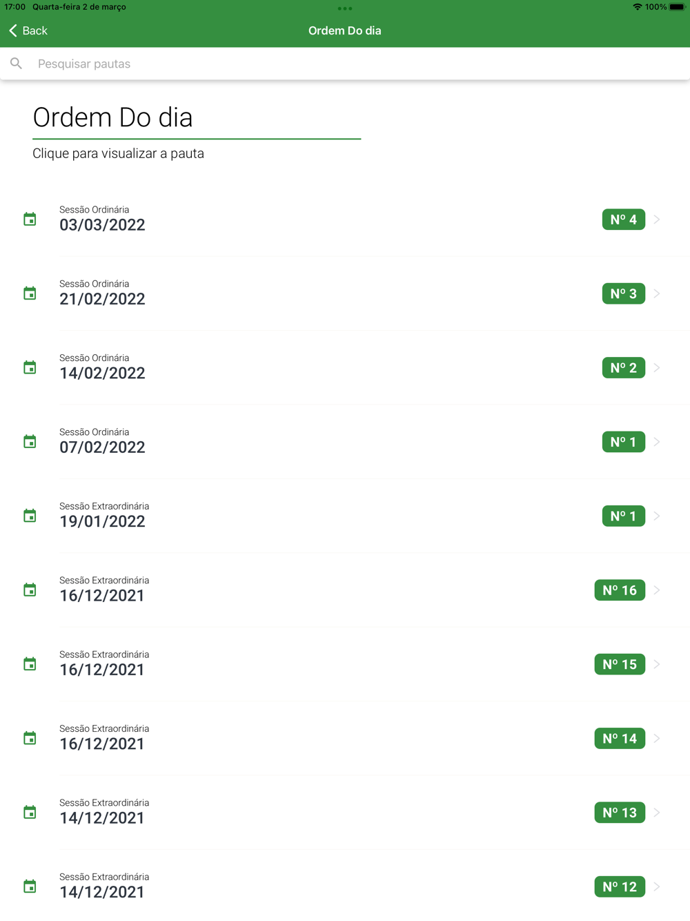Focus the Pesquisar pautas search field
Screen dimensions: 690x921
(x=345, y=64)
